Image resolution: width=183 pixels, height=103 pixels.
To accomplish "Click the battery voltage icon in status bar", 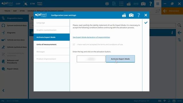I will tap(160, 101).
